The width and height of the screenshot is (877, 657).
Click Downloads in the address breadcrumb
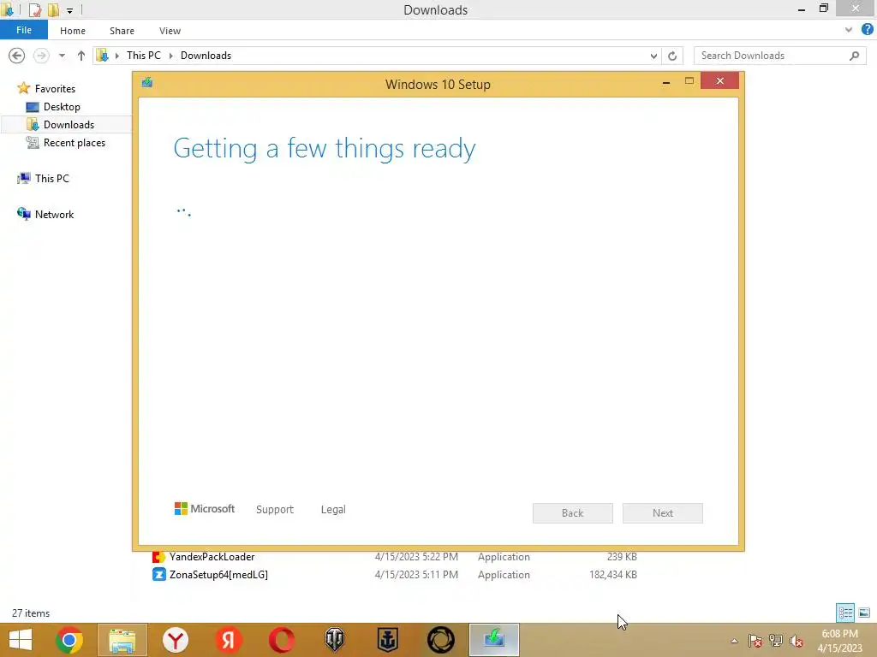[206, 56]
